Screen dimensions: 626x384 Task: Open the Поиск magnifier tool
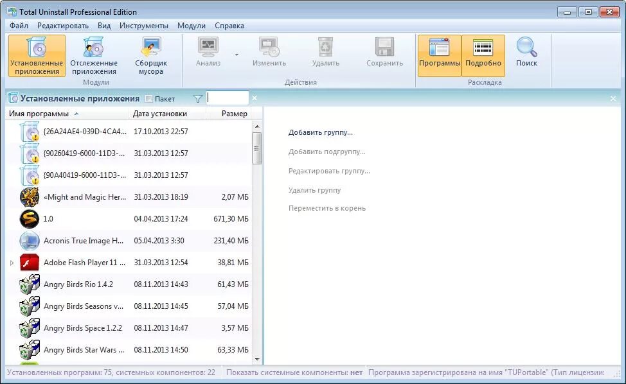tap(526, 52)
